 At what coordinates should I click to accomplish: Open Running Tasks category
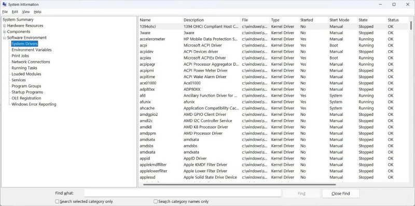[x=24, y=68]
